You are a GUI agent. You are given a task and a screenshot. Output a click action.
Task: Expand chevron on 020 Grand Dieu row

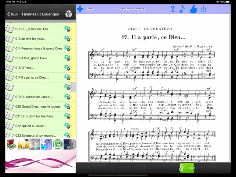click(x=71, y=106)
